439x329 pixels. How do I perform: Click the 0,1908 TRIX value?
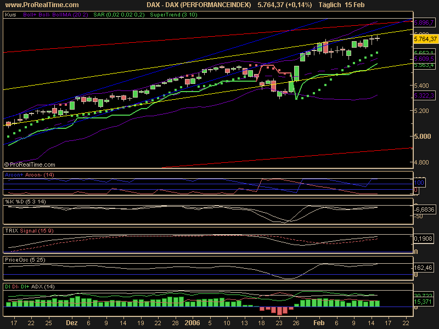click(423, 239)
